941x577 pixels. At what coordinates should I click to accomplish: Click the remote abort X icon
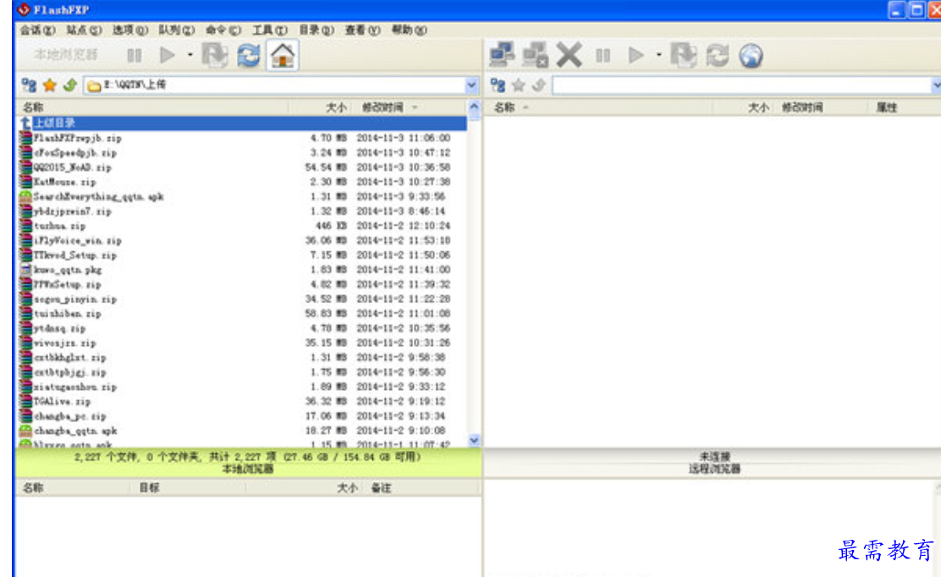pyautogui.click(x=569, y=55)
